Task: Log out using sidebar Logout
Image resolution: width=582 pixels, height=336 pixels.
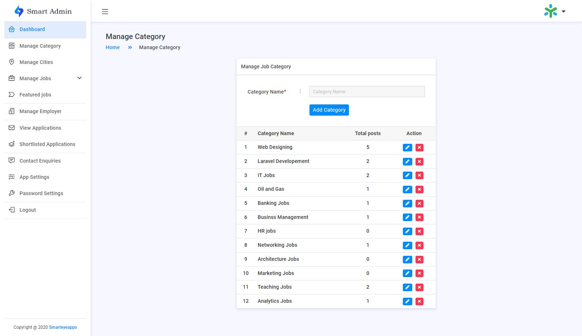Action: (x=28, y=210)
